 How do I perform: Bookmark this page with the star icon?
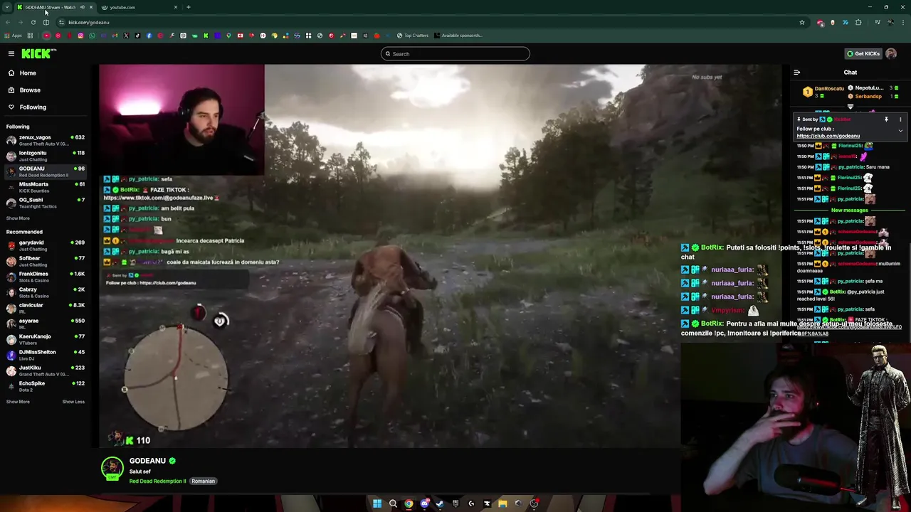tap(801, 22)
